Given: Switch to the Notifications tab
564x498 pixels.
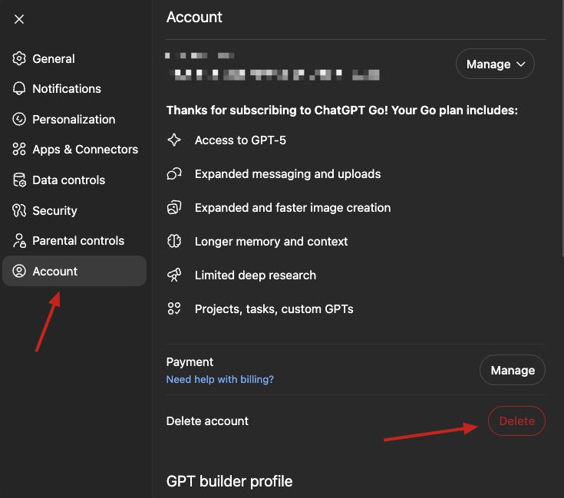Looking at the screenshot, I should point(74,88).
